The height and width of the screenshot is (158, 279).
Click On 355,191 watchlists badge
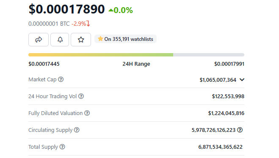tap(125, 39)
